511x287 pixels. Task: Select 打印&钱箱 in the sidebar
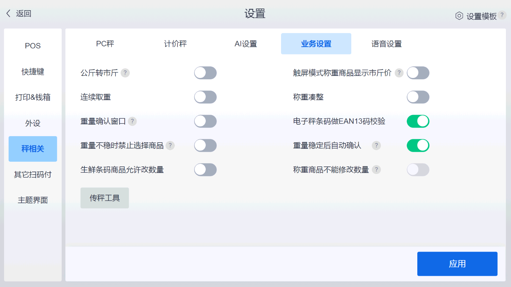coord(33,97)
